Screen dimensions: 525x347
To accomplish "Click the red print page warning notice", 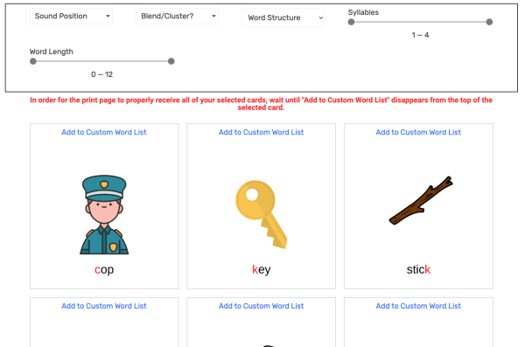I will pyautogui.click(x=261, y=104).
